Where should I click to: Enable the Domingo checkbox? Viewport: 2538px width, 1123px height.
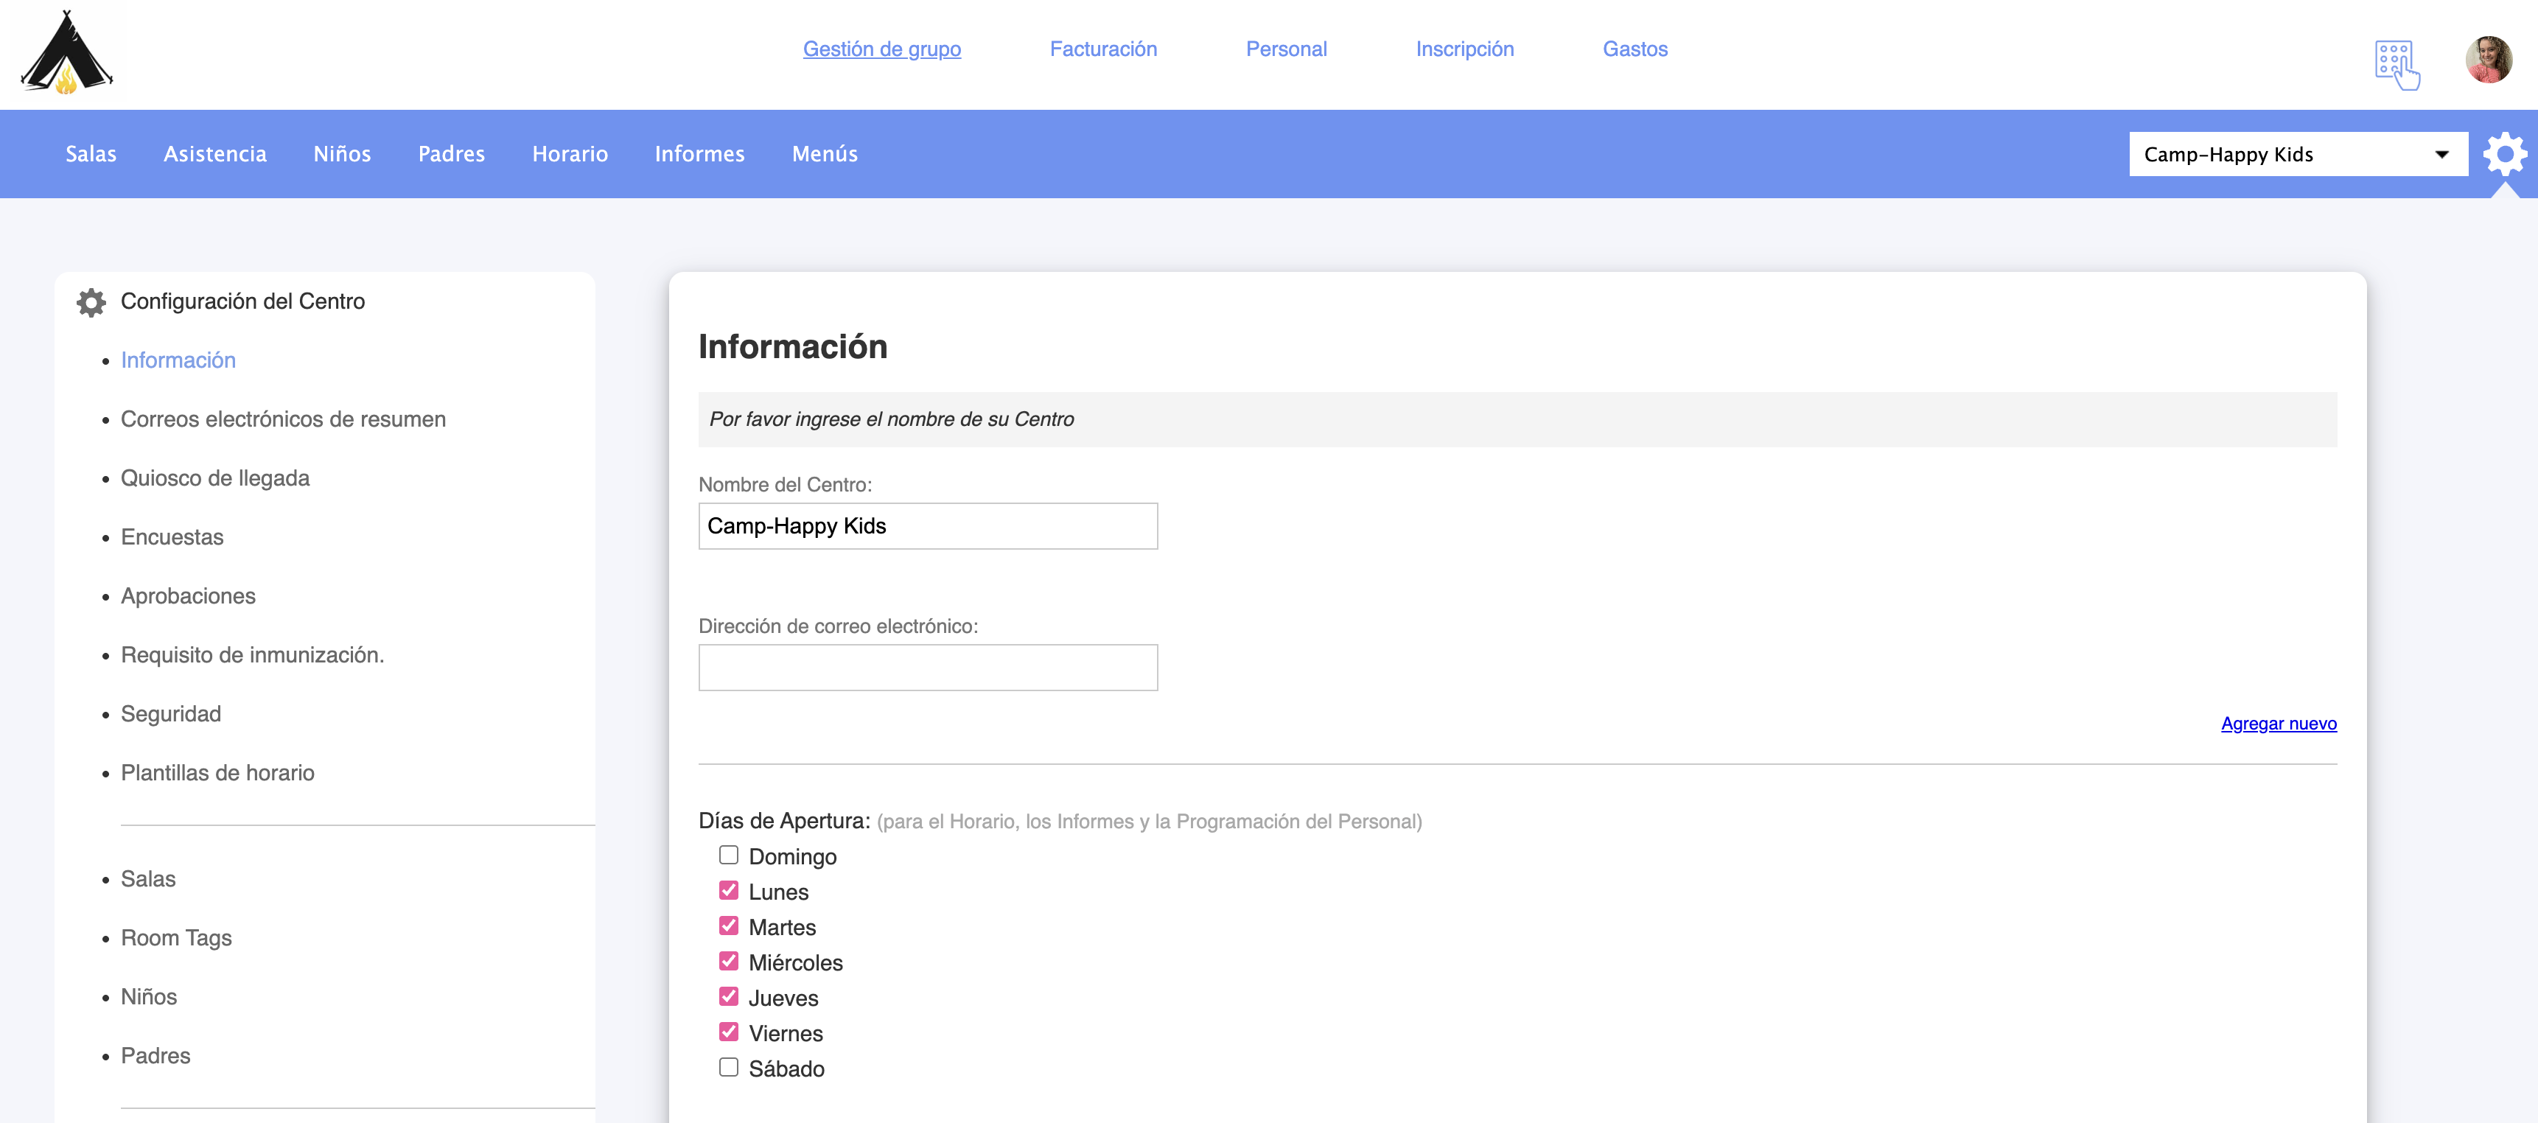[728, 855]
